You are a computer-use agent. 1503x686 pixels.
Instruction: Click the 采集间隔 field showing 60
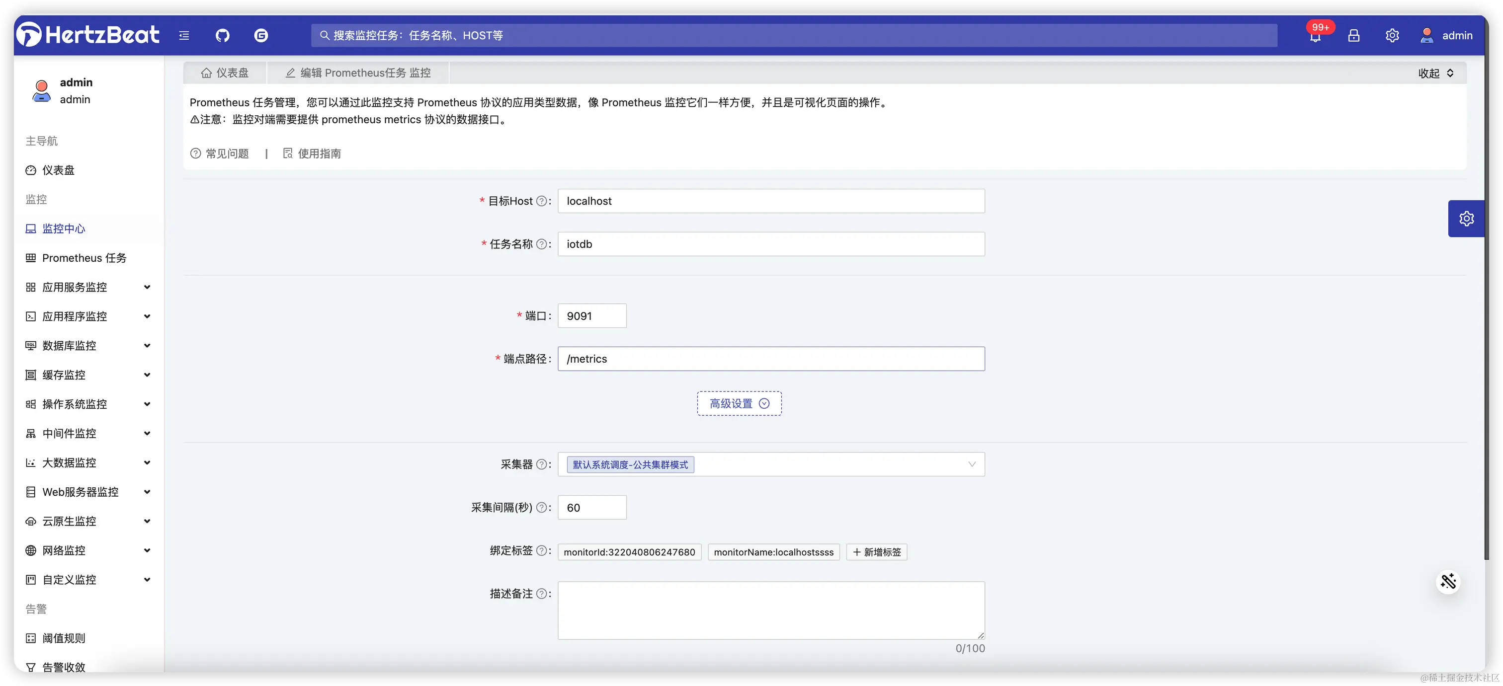pyautogui.click(x=592, y=508)
